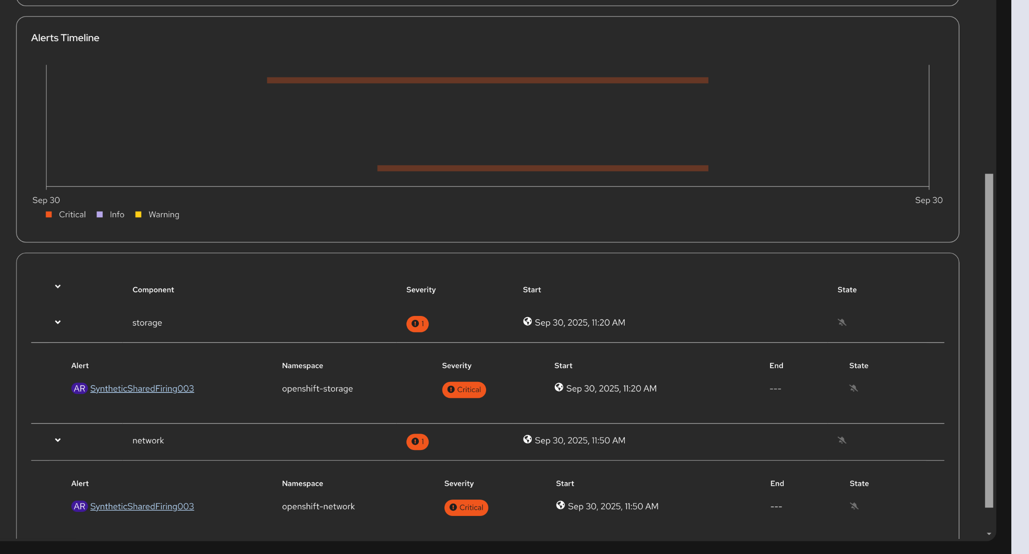Open SyntheticSharedFiring003 link in openshift-network
Screen dimensions: 1029x554
(x=142, y=506)
